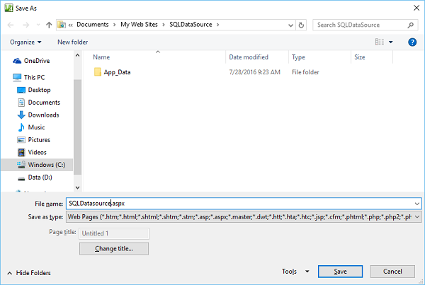Click the blue Help question mark icon

pos(412,42)
